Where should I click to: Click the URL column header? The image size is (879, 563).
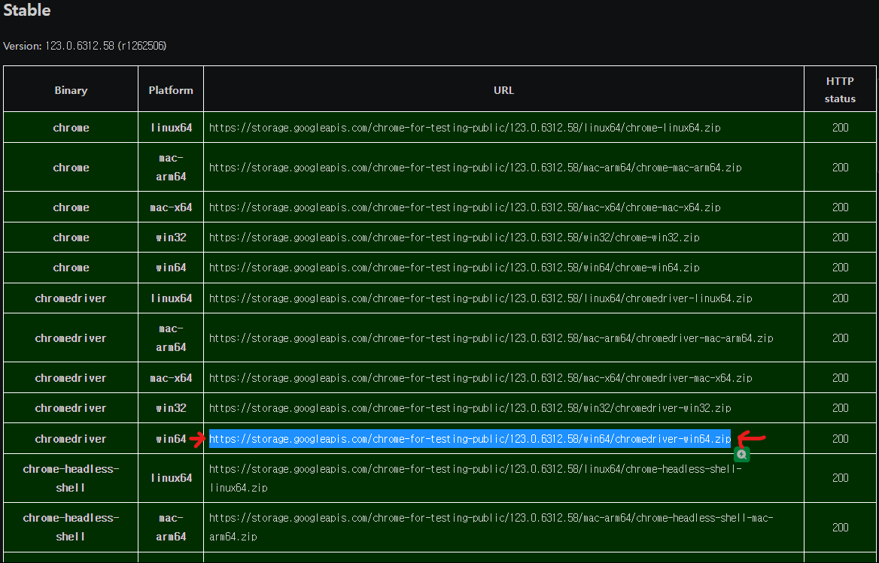[x=503, y=90]
